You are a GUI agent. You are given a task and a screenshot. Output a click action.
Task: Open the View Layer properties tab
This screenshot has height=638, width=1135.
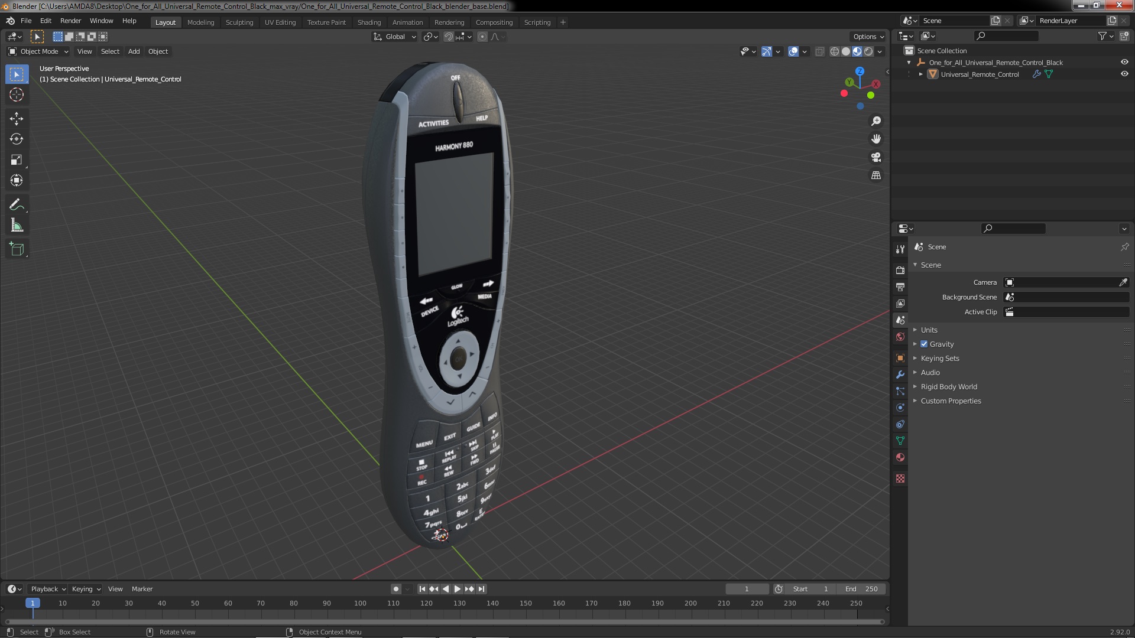pyautogui.click(x=900, y=303)
